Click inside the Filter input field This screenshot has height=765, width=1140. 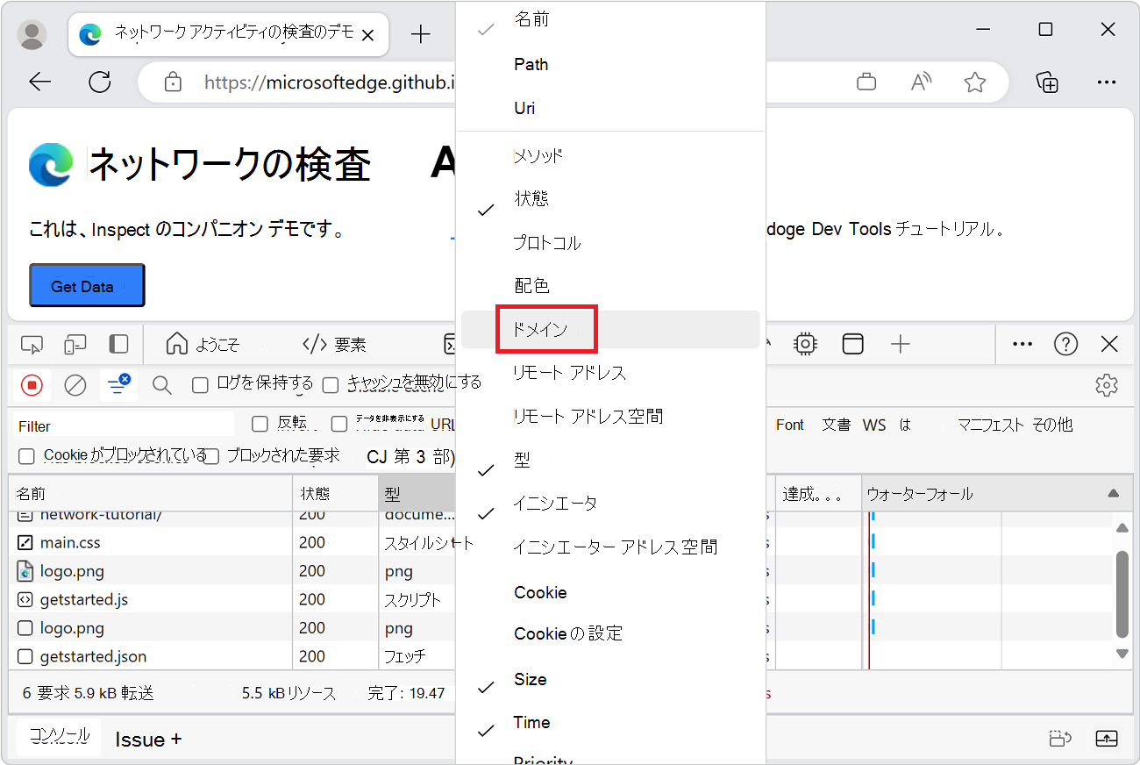(x=114, y=425)
